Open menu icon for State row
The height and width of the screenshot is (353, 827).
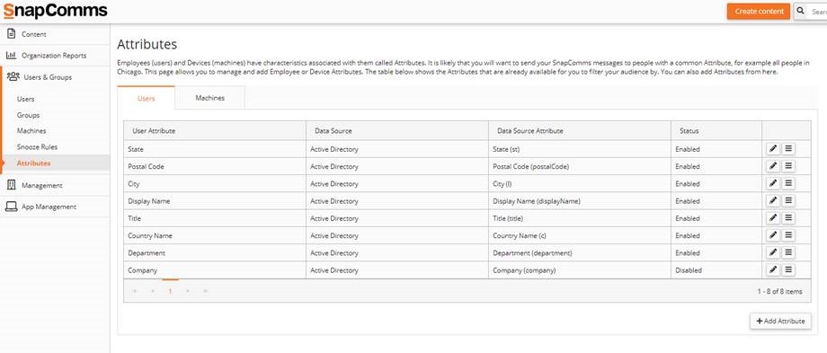[788, 149]
